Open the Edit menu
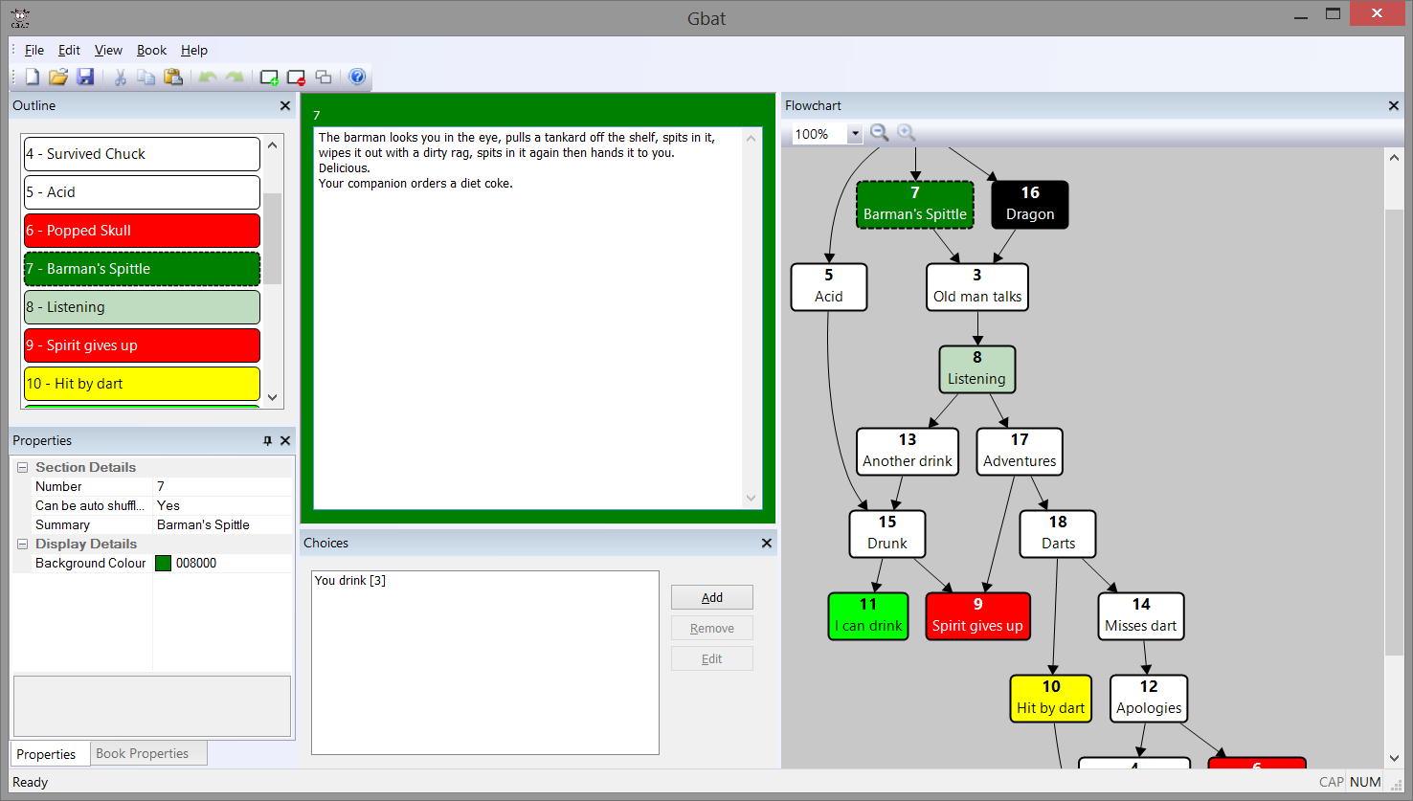1413x801 pixels. [69, 50]
